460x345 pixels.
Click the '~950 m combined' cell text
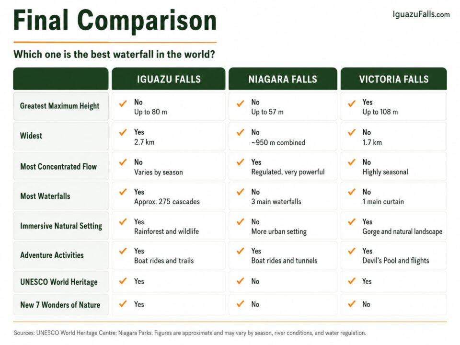click(x=278, y=143)
